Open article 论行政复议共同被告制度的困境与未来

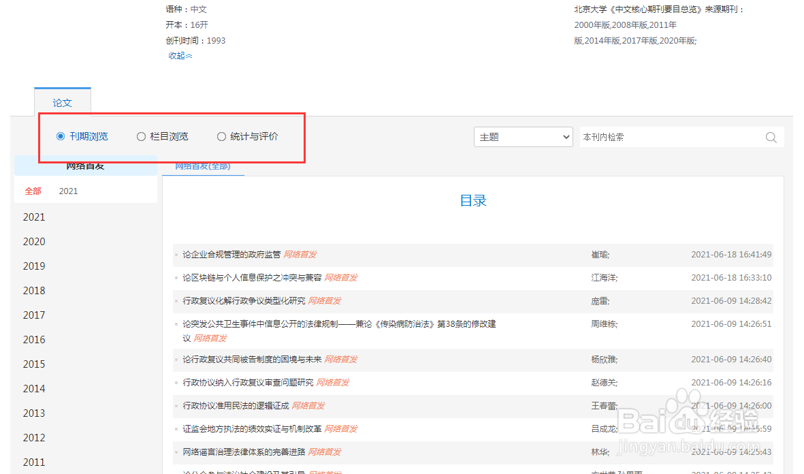tap(253, 359)
